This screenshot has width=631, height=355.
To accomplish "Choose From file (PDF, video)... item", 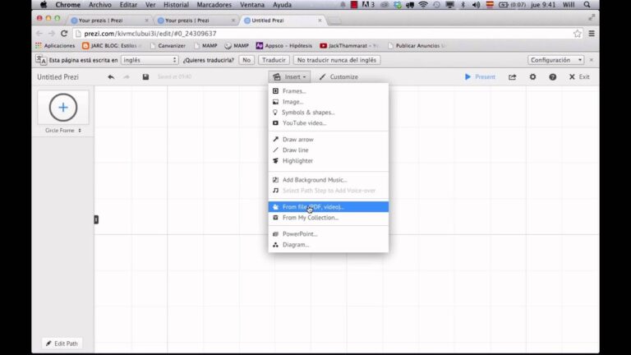I will 329,207.
